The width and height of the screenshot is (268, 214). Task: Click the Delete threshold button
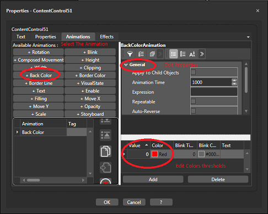click(218, 179)
